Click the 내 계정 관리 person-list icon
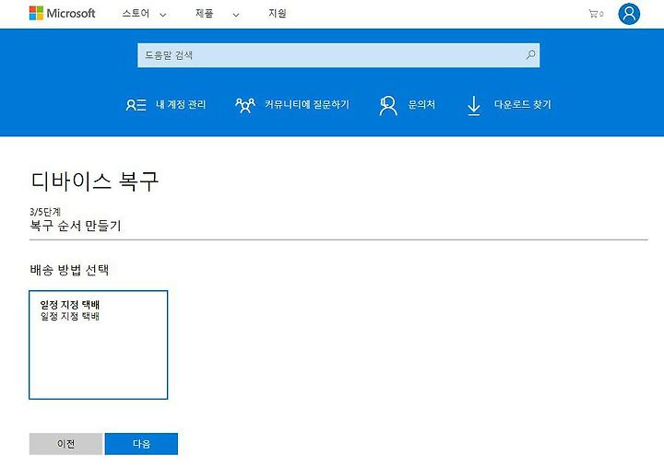Viewport: 664px width, 467px height. pos(136,105)
